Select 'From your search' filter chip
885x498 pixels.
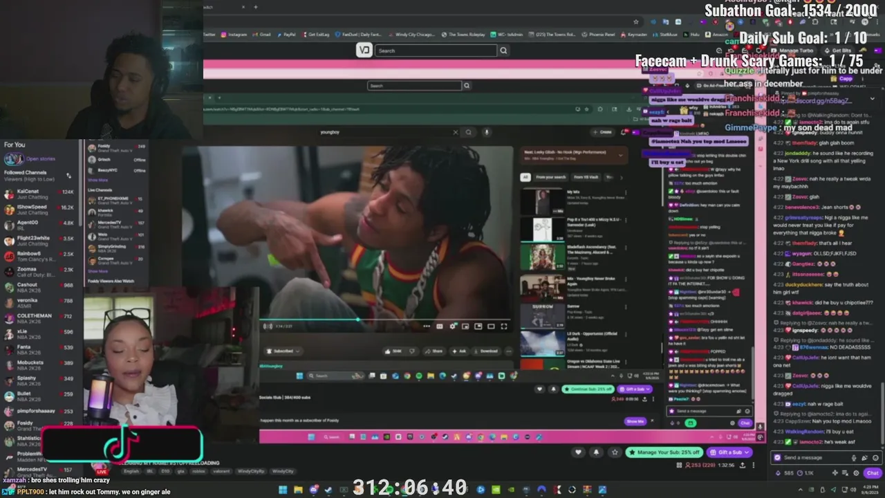tap(550, 177)
